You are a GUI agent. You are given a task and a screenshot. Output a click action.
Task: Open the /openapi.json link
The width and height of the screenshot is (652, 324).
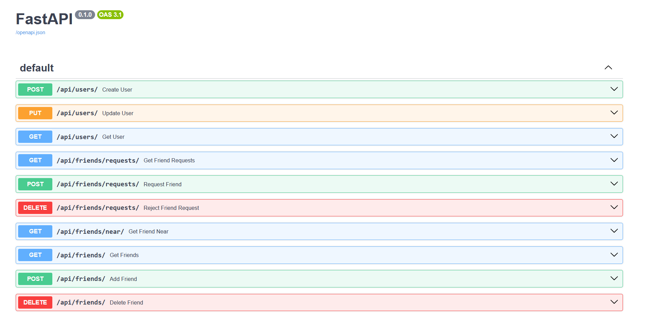(x=30, y=32)
